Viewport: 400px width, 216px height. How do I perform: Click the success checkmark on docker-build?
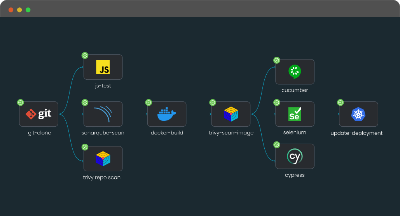point(148,103)
